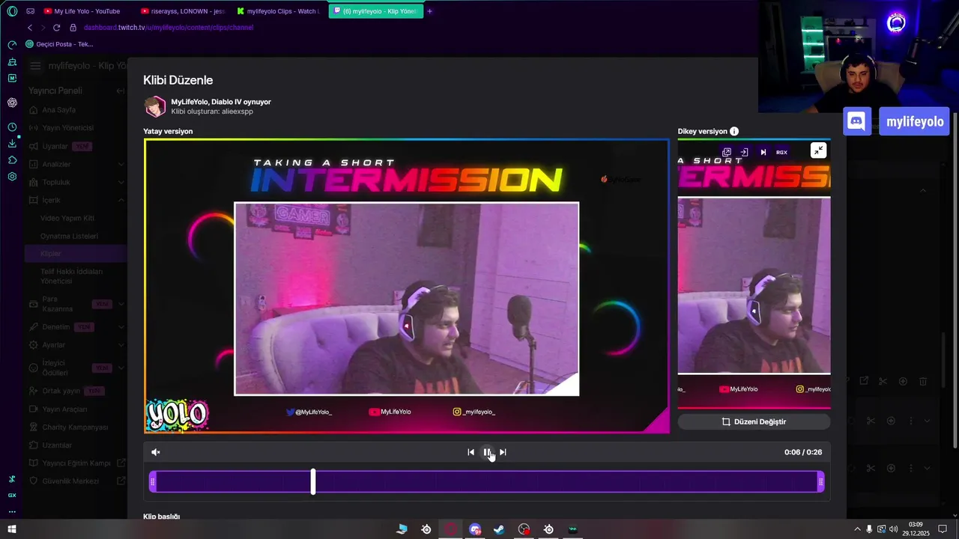The width and height of the screenshot is (959, 539).
Task: Open Yayın Araçları in dashboard sidebar
Action: [64, 409]
